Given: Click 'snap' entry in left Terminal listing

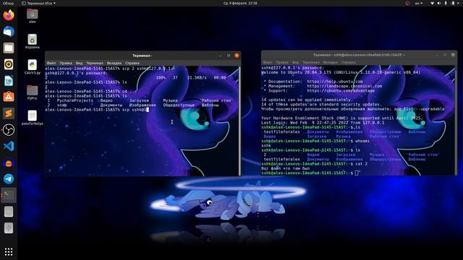Looking at the screenshot, I should 61,105.
